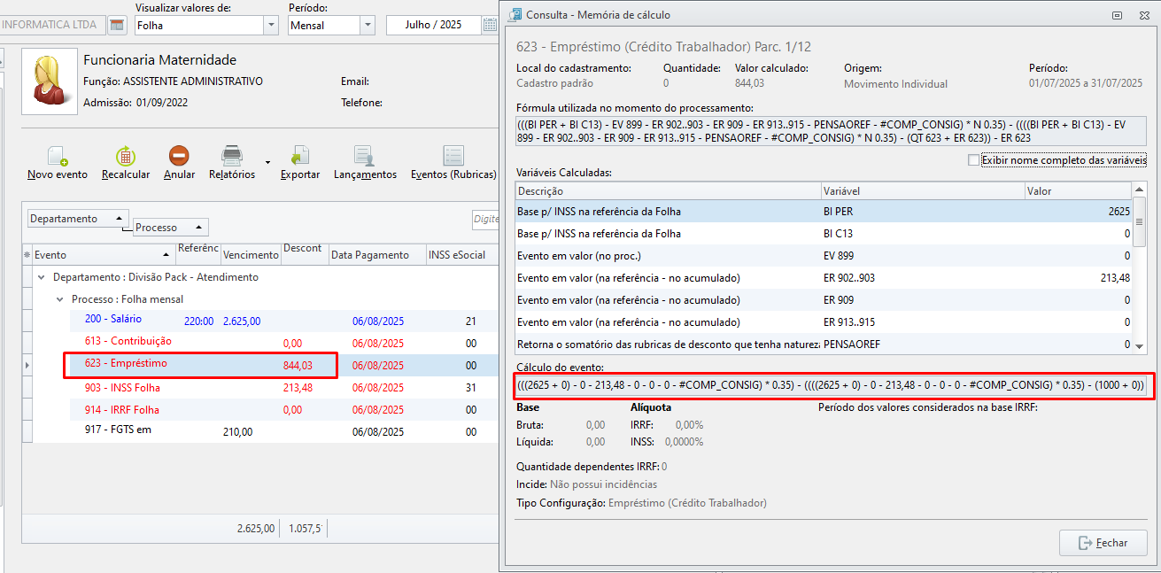Click the Evento column sort arrow

point(167,255)
